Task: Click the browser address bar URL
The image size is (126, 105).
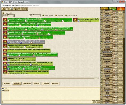Action: pos(22,5)
